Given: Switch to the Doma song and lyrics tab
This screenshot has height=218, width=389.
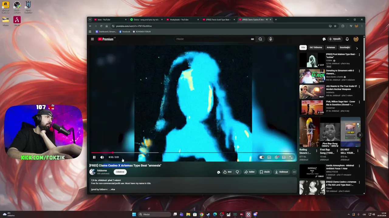Looking at the screenshot, I should [146, 20].
